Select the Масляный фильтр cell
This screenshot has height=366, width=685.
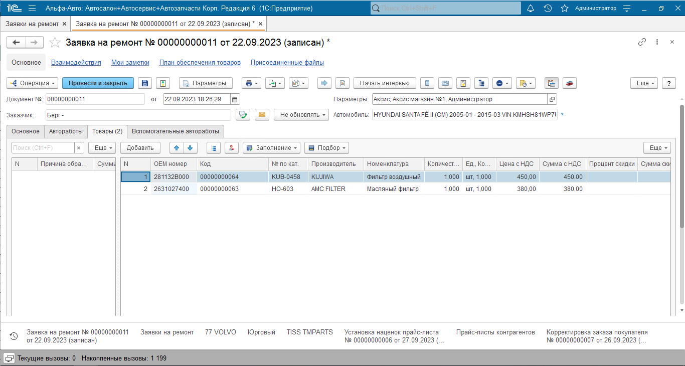394,189
